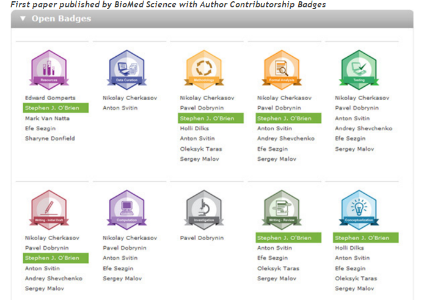Click highlighted Stephen J. O'Brien under Writing Initial Draft
Screen dimensions: 421x300
click(x=56, y=258)
